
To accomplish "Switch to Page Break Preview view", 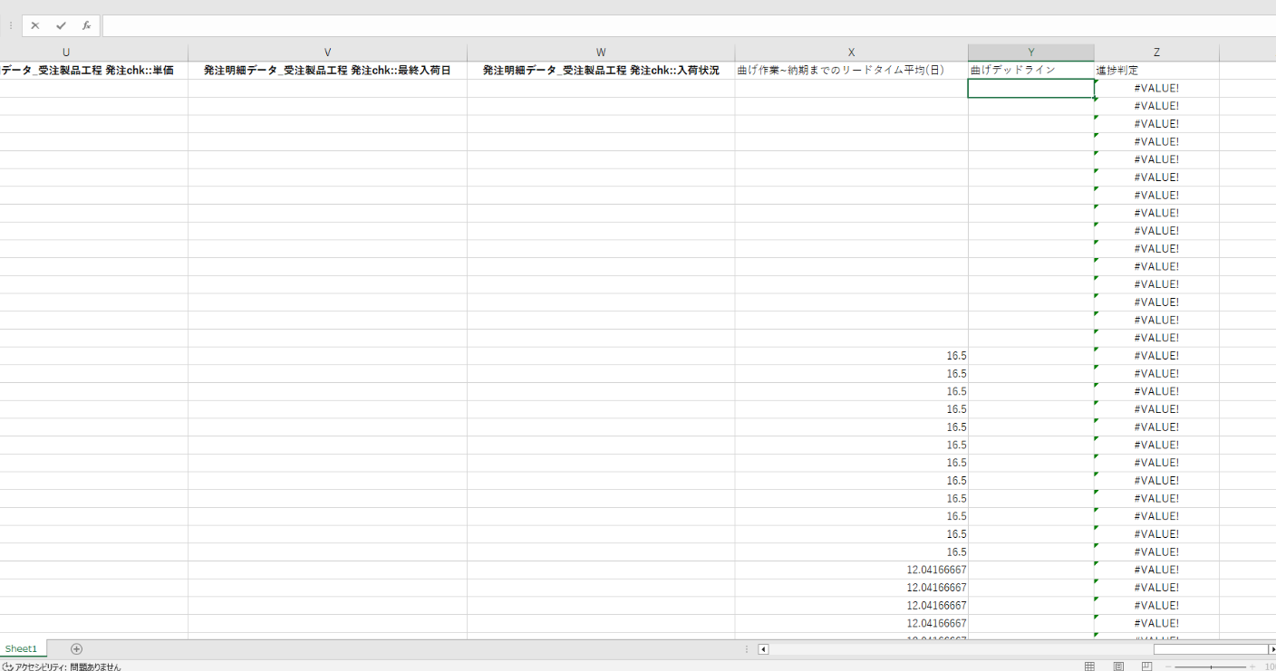I will (1146, 666).
